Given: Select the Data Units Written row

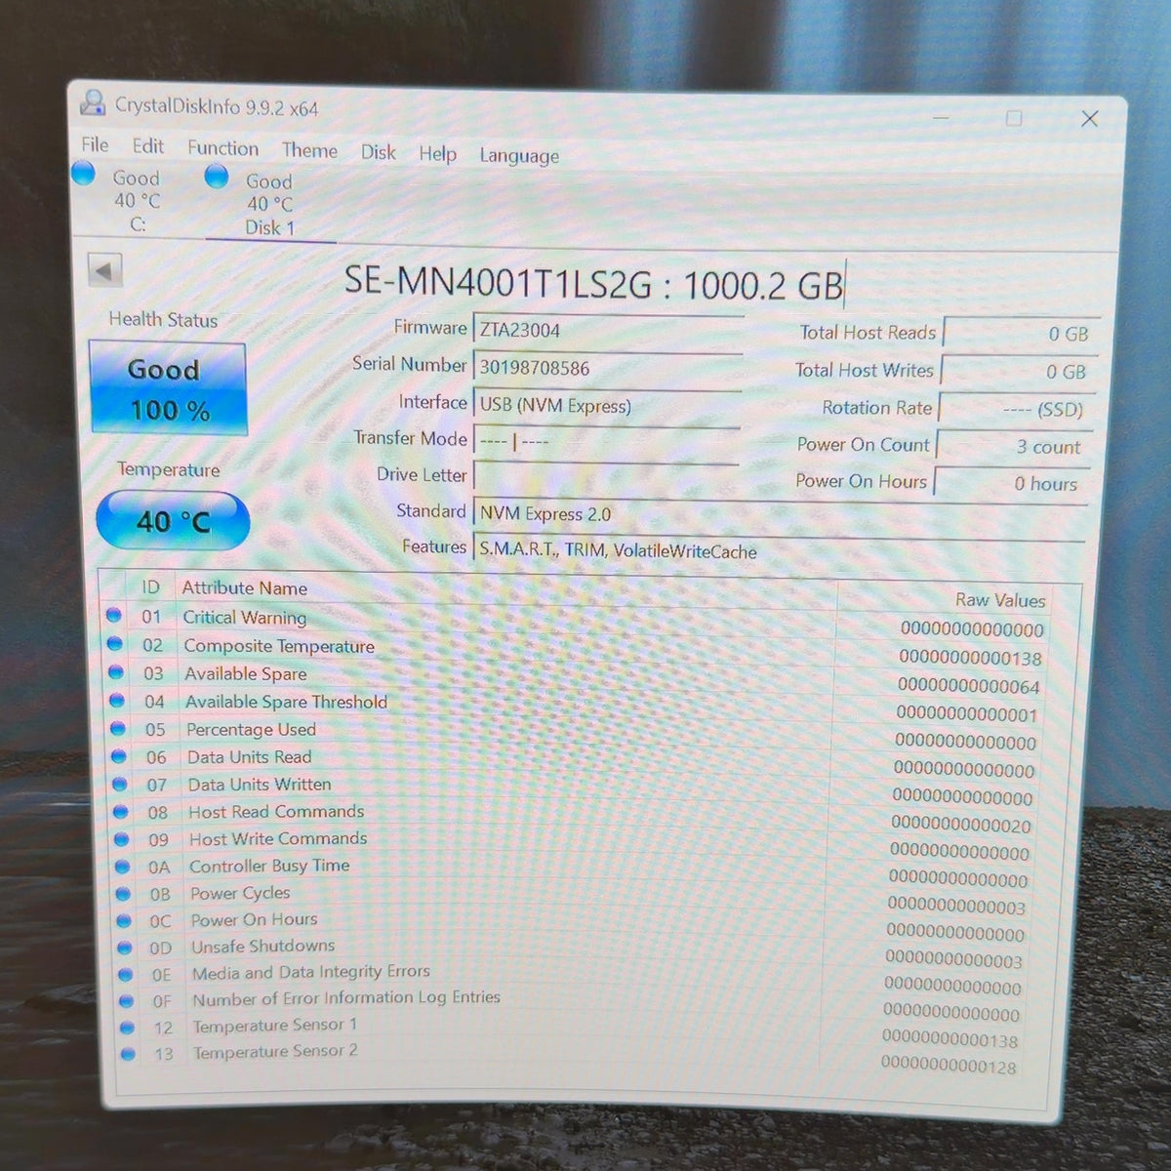Looking at the screenshot, I should (x=574, y=789).
